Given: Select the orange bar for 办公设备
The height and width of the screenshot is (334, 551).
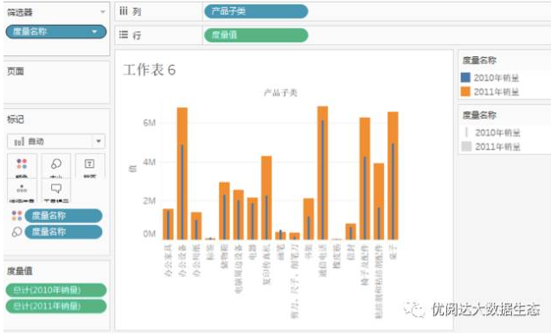Looking at the screenshot, I should point(182,174).
